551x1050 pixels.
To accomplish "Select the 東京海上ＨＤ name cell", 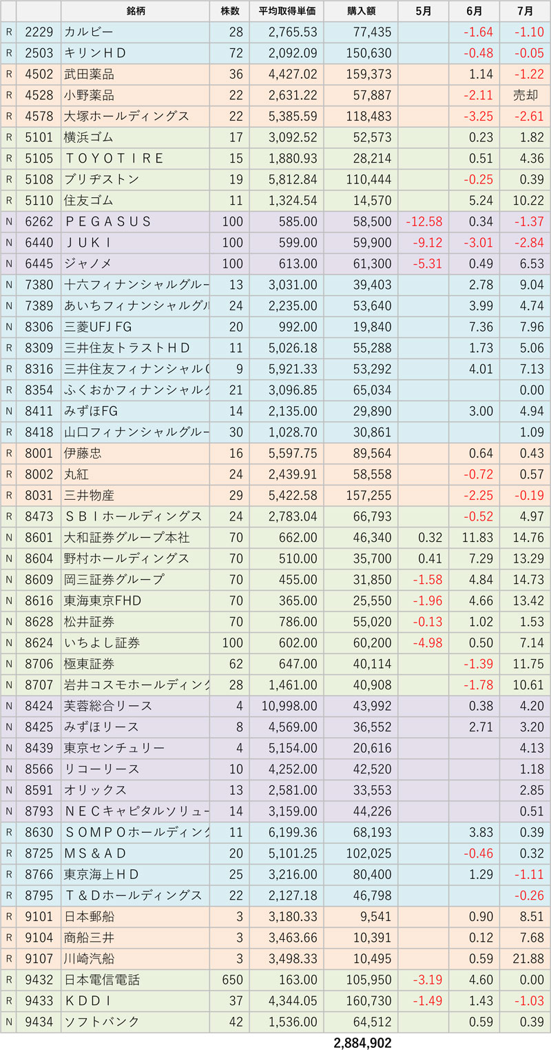I will click(x=135, y=874).
